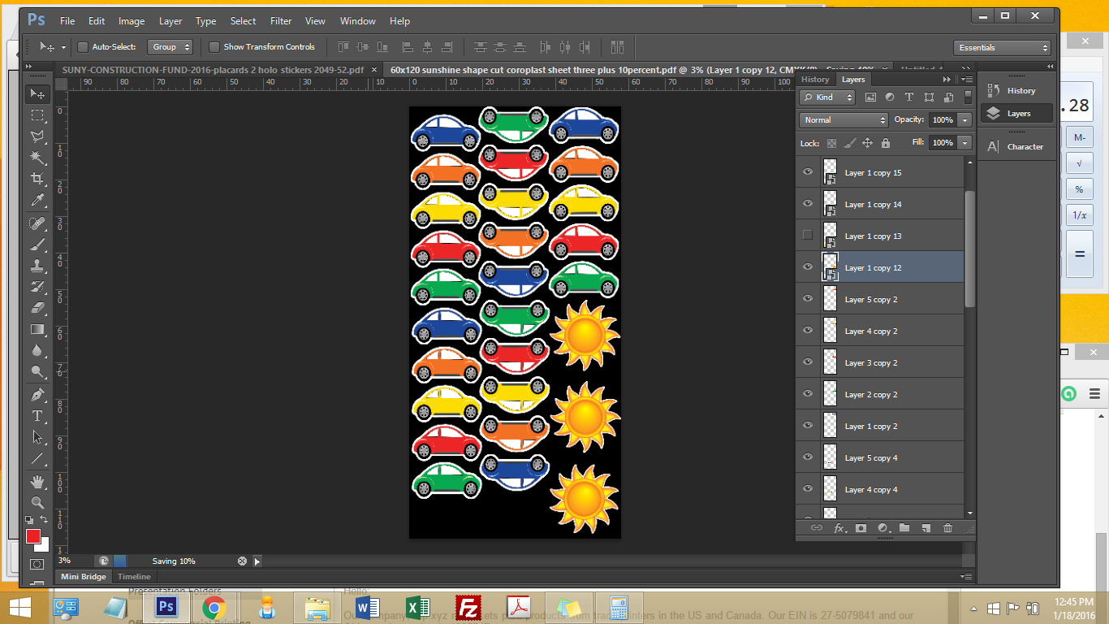The height and width of the screenshot is (624, 1109).
Task: Open the Essentials workspace dropdown
Action: coord(1002,48)
